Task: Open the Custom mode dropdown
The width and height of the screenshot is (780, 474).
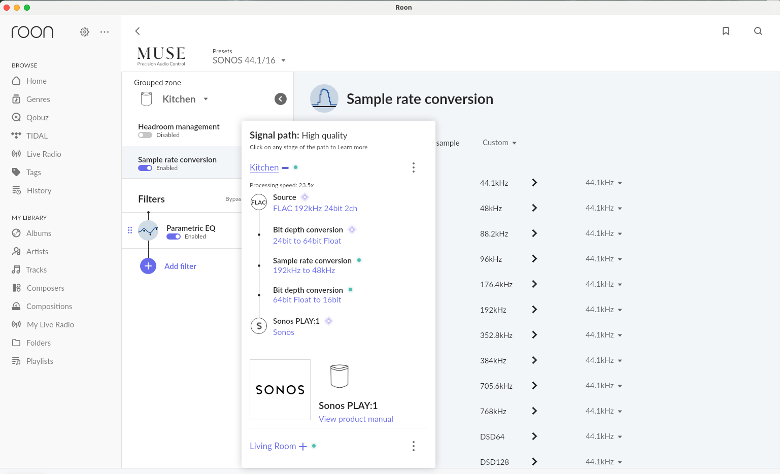Action: click(499, 143)
